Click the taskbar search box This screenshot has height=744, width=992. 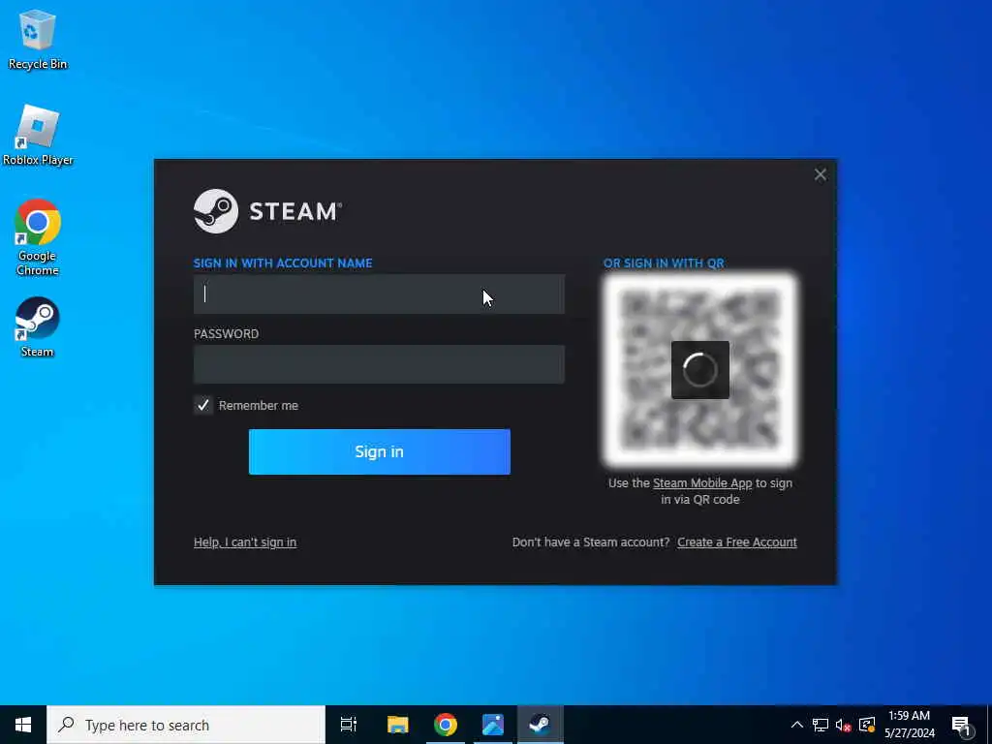pos(186,725)
